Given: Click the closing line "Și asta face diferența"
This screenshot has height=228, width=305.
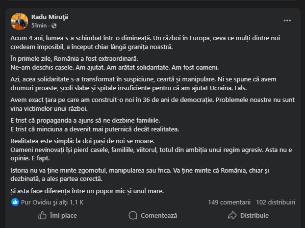Looking at the screenshot, I should click(87, 191).
